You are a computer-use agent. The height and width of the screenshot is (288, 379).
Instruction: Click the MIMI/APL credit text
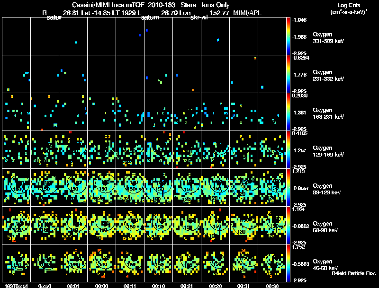247,13
